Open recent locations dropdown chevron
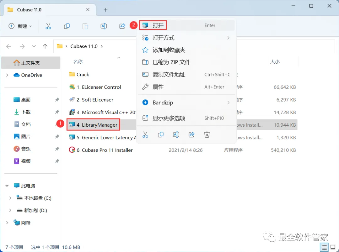The image size is (339, 252). 34,46
